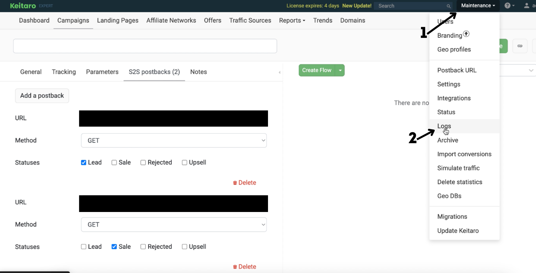The image size is (536, 273).
Task: Enable Rejected status in first postback
Action: [x=143, y=162]
